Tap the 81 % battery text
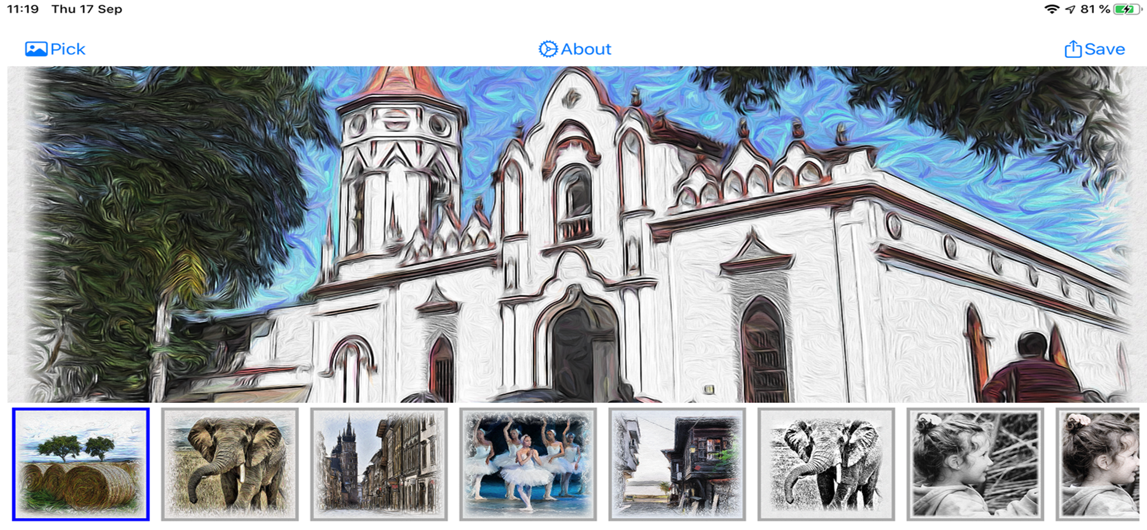The image size is (1147, 530). coord(1095,9)
